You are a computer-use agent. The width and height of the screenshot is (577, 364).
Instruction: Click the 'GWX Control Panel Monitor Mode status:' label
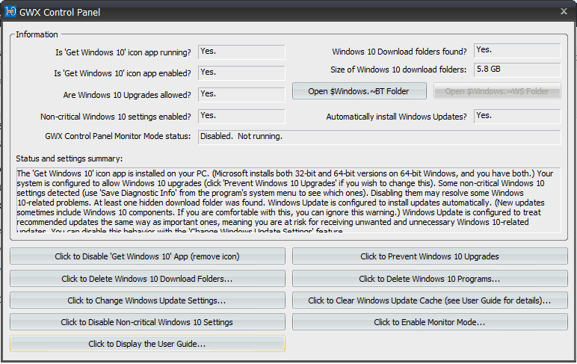click(x=118, y=136)
